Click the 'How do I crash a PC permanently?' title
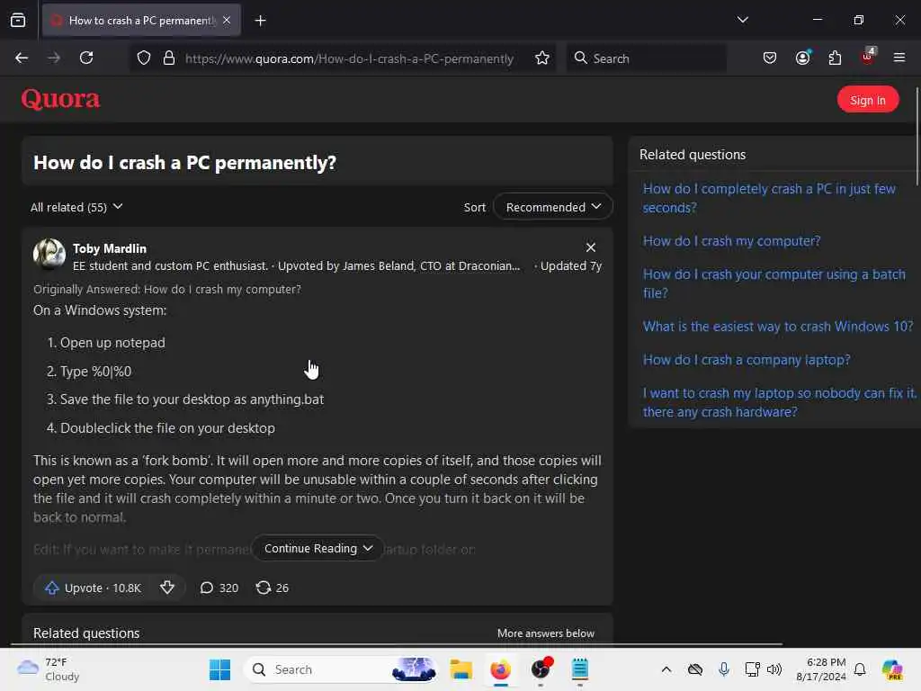 point(184,163)
